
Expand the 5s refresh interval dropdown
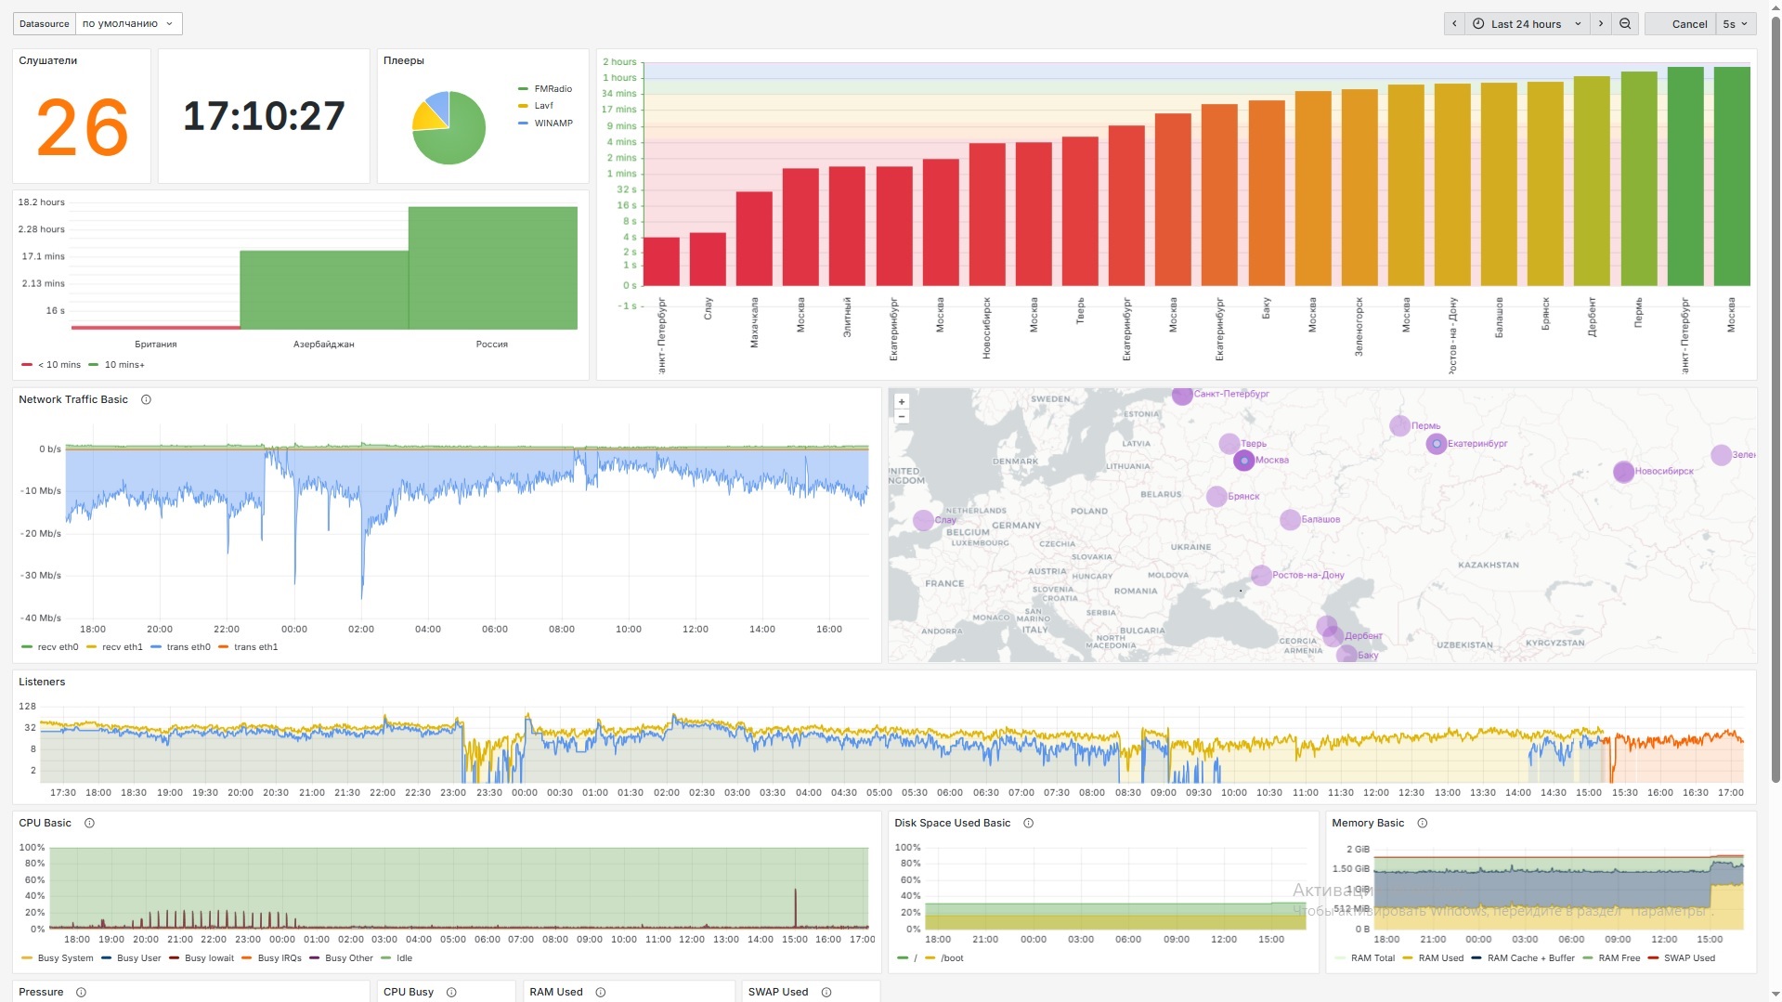1735,24
